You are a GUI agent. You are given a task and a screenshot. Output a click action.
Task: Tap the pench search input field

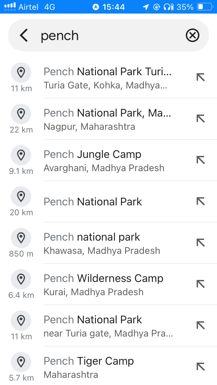click(108, 35)
